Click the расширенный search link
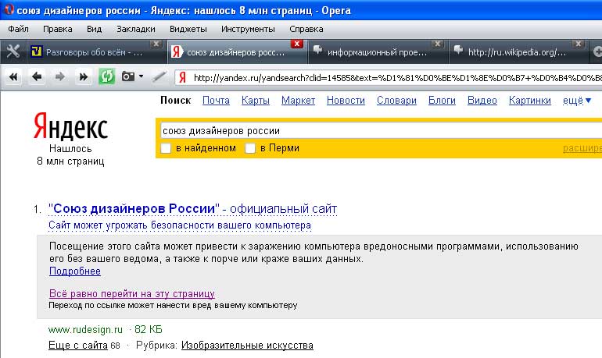This screenshot has height=358, width=602. pyautogui.click(x=582, y=148)
